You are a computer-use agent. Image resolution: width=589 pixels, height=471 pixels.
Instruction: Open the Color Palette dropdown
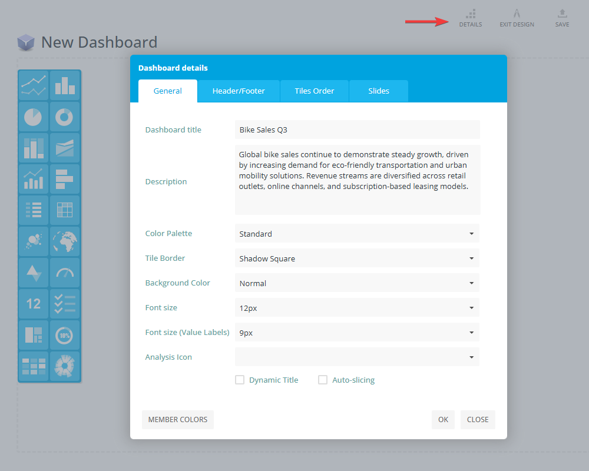click(x=357, y=234)
